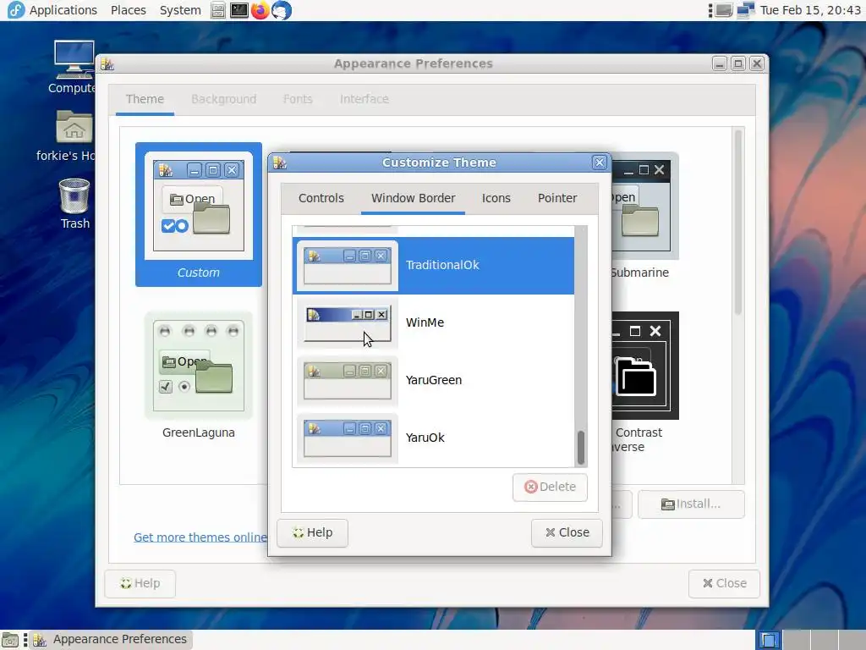The image size is (866, 650).
Task: Open the Trash desktop icon
Action: [x=74, y=204]
